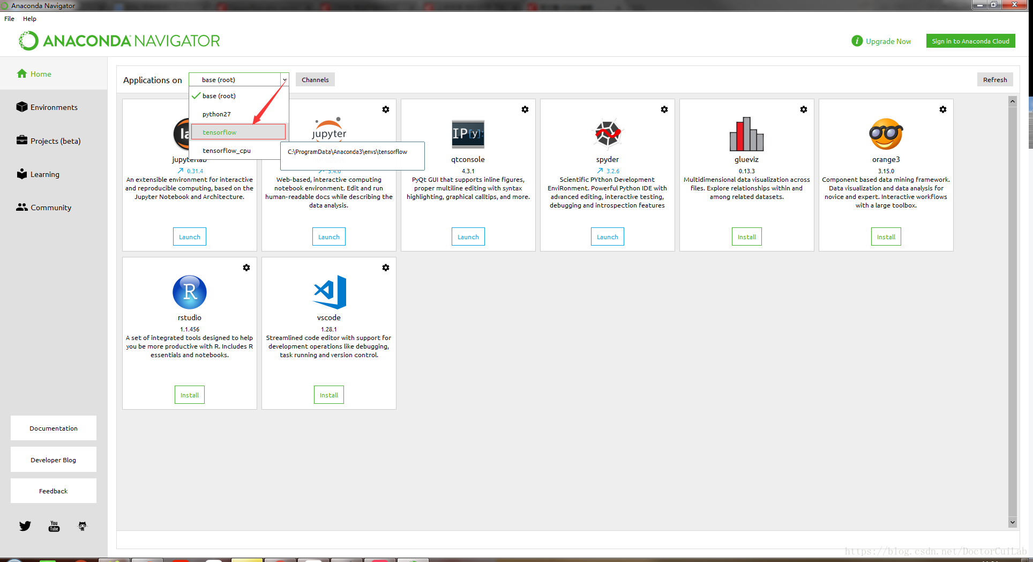Launch qtconsole
This screenshot has height=562, width=1033.
point(468,236)
